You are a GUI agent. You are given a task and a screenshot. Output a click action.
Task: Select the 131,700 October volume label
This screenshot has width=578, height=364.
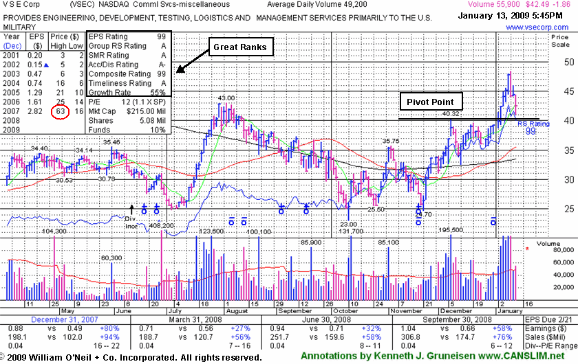[x=351, y=231]
